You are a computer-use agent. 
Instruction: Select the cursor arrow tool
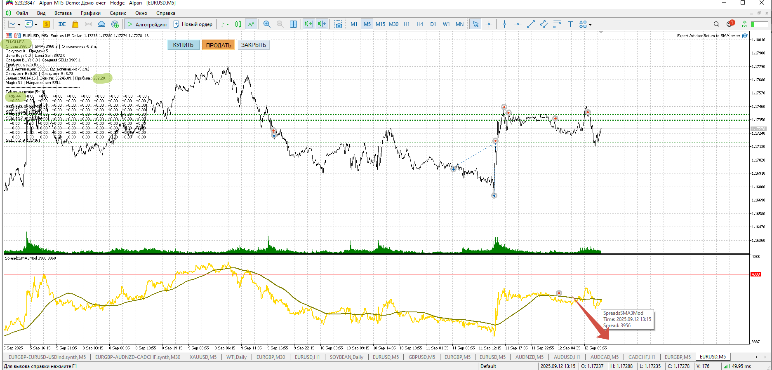475,24
